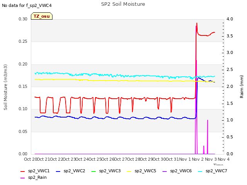Toggle the sp2_Rain legend entry

[x=34, y=177]
